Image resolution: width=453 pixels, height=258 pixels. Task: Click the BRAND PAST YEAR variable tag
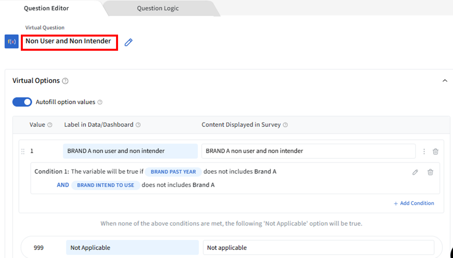tap(173, 172)
